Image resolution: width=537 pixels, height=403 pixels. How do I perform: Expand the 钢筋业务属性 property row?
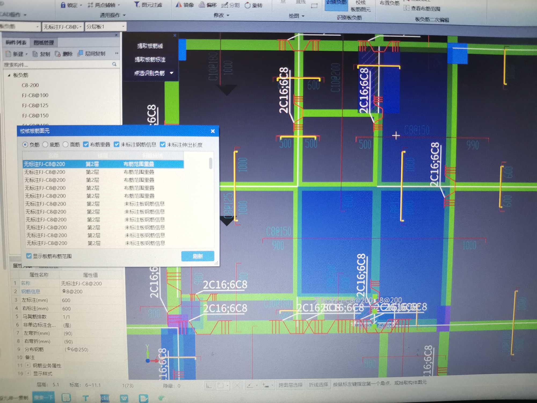[28, 365]
